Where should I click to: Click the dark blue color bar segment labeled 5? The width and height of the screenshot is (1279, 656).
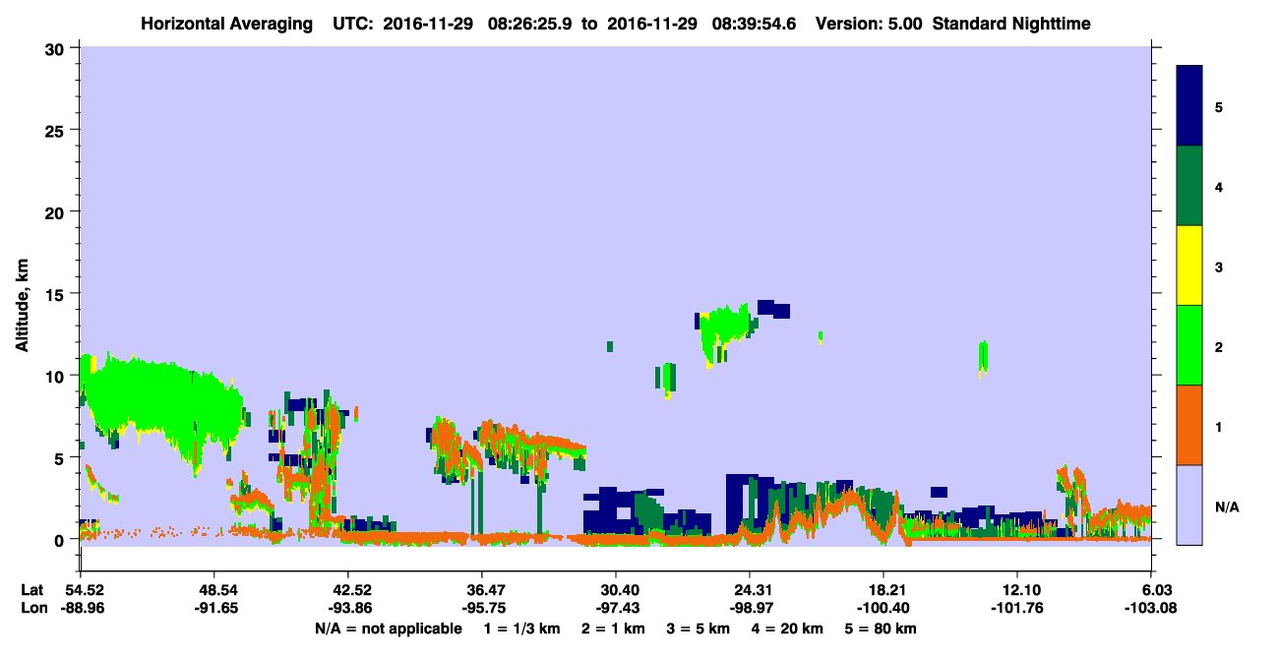coord(1189,106)
